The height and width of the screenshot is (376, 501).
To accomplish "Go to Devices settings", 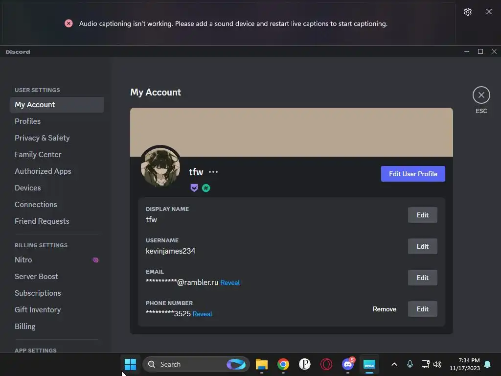I will click(57, 188).
